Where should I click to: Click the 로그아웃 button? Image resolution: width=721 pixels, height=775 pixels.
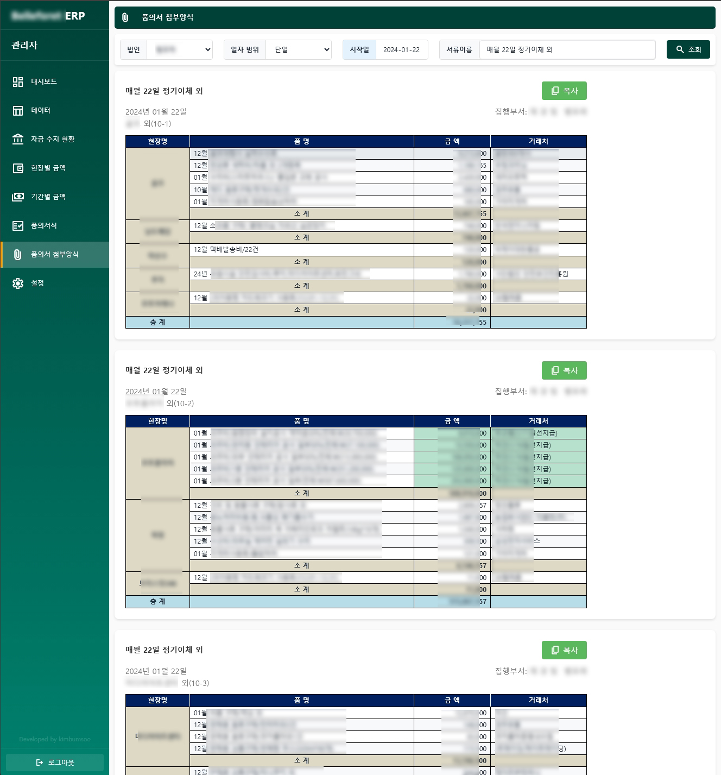click(x=55, y=763)
